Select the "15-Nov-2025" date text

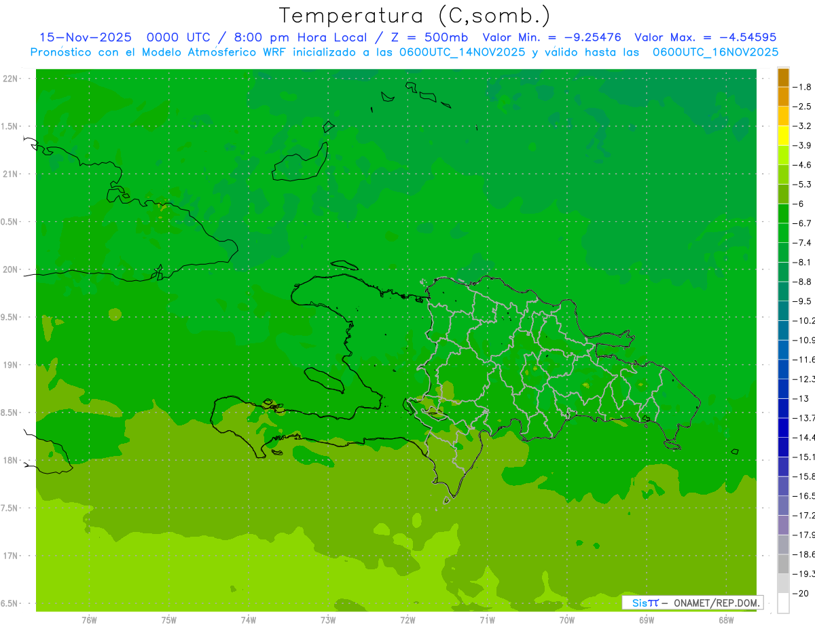[x=85, y=37]
